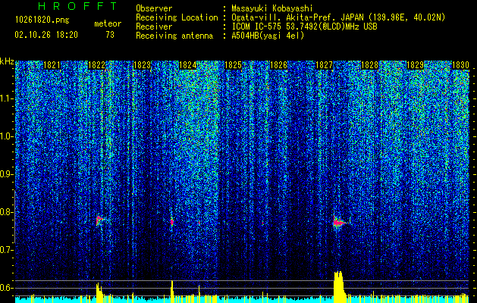Click the 1822 time marker label

(97, 65)
